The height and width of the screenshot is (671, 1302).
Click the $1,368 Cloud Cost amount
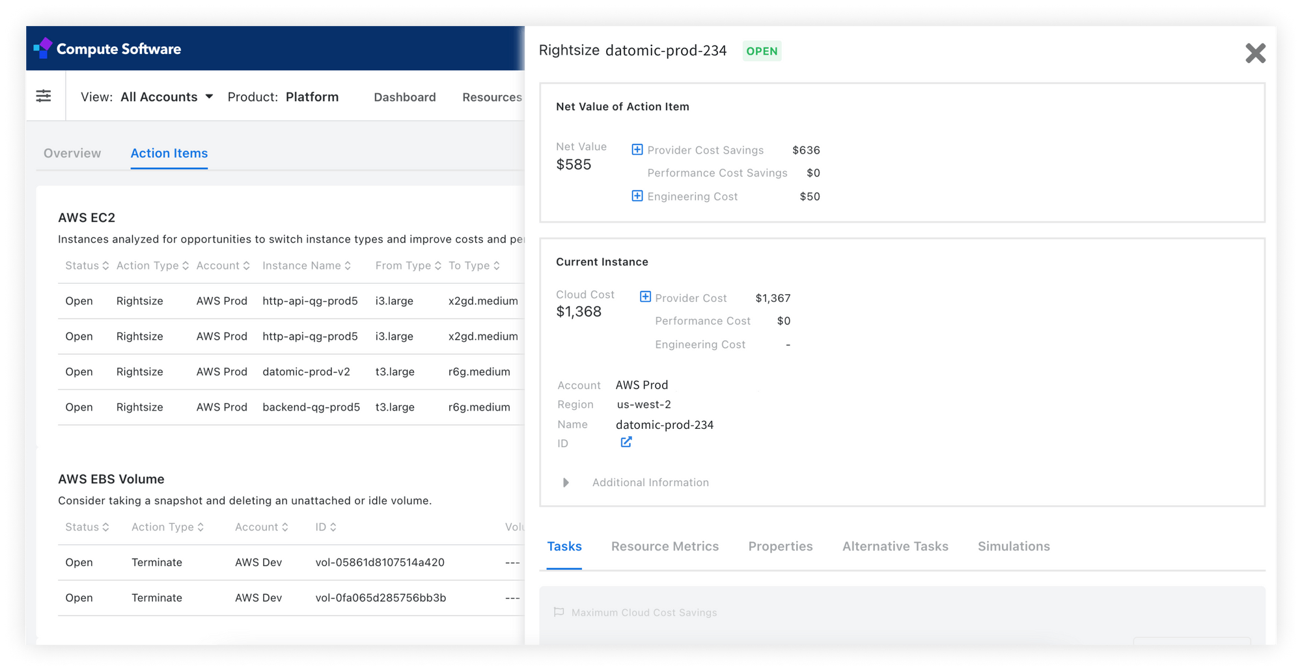[x=579, y=312]
